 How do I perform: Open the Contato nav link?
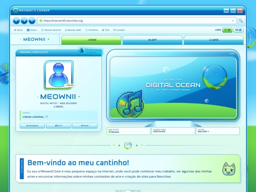[119, 30]
